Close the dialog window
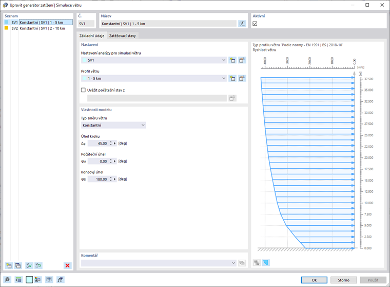Image resolution: width=390 pixels, height=287 pixels. [382, 5]
